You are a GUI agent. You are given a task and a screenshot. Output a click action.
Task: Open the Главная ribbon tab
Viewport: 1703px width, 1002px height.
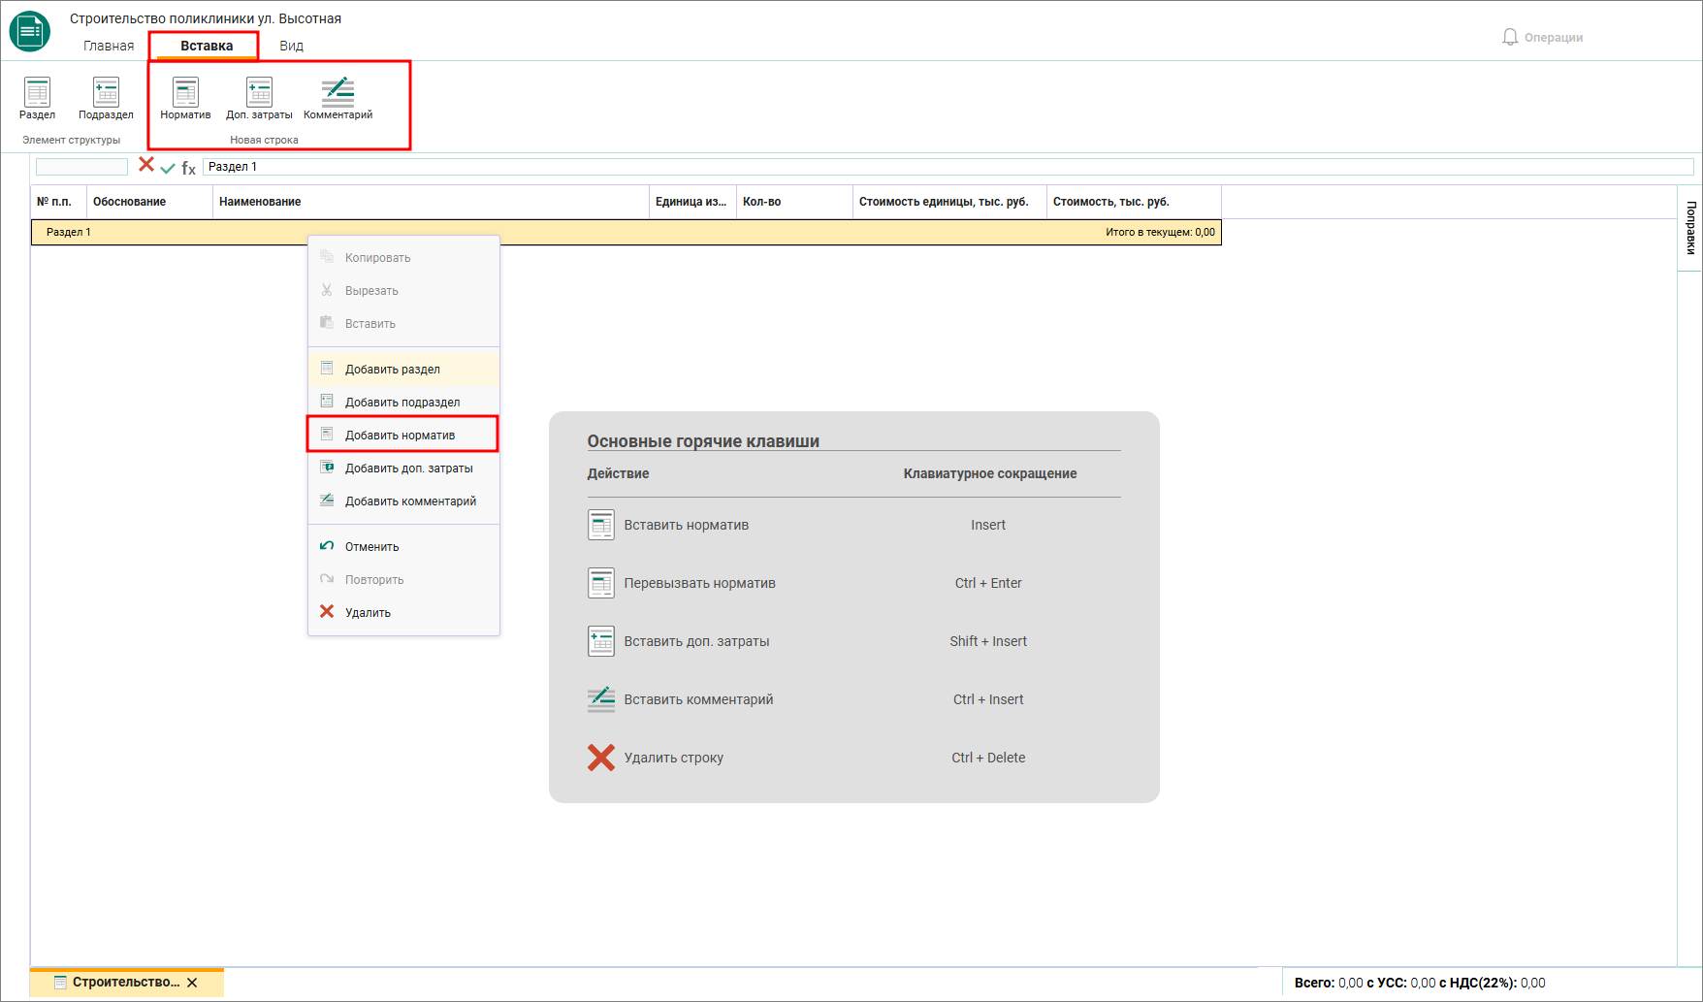point(109,46)
